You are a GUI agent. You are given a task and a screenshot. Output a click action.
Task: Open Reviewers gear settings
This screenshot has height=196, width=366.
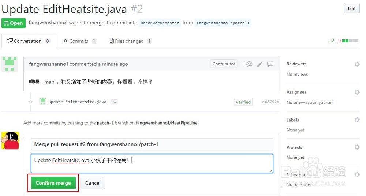357,64
